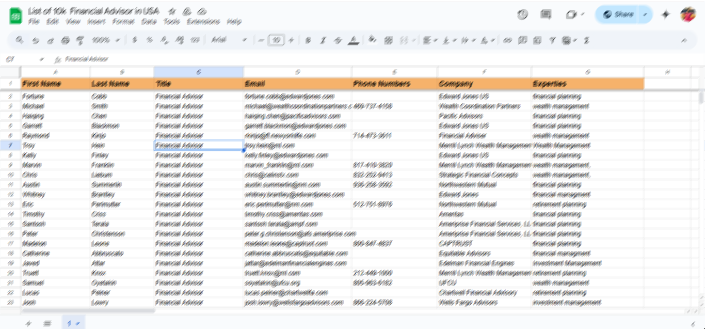Redo the last undone action
The image size is (705, 330).
(x=50, y=40)
